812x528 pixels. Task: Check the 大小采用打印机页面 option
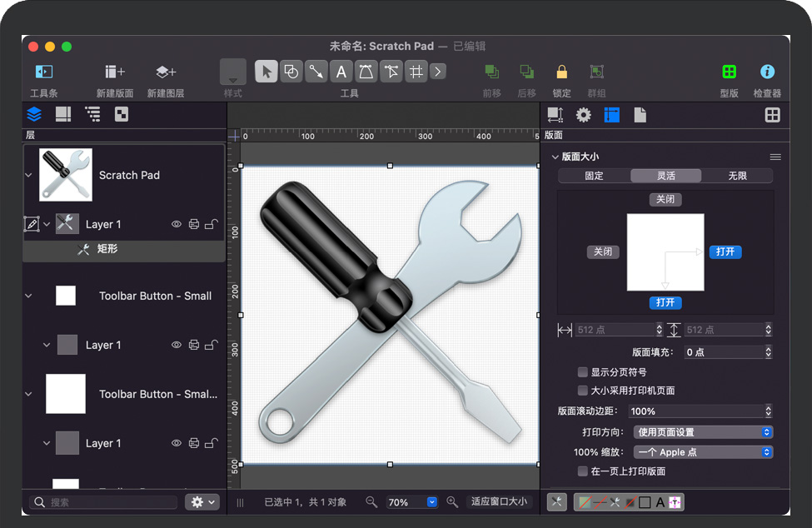[x=583, y=390]
